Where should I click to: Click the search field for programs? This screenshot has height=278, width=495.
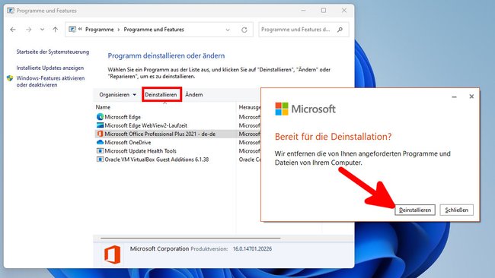303,30
